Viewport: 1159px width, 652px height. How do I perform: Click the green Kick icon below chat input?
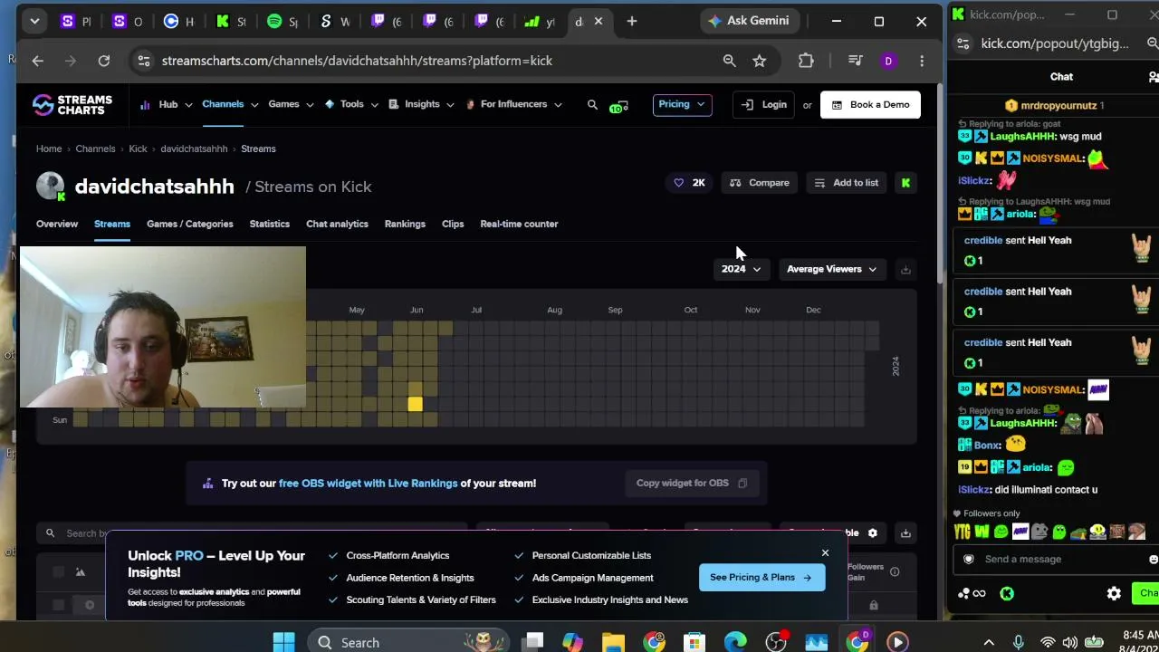tap(1007, 594)
